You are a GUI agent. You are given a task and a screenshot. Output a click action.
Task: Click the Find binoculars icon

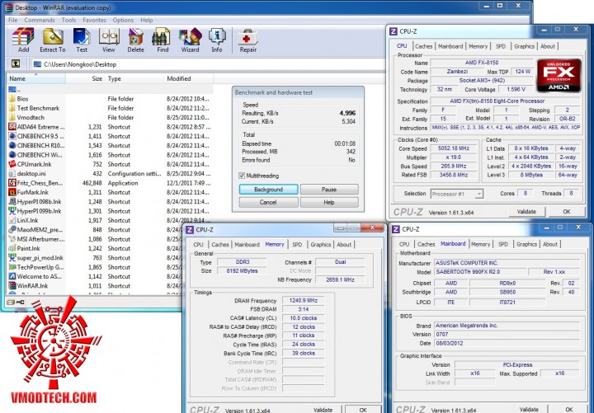click(162, 37)
